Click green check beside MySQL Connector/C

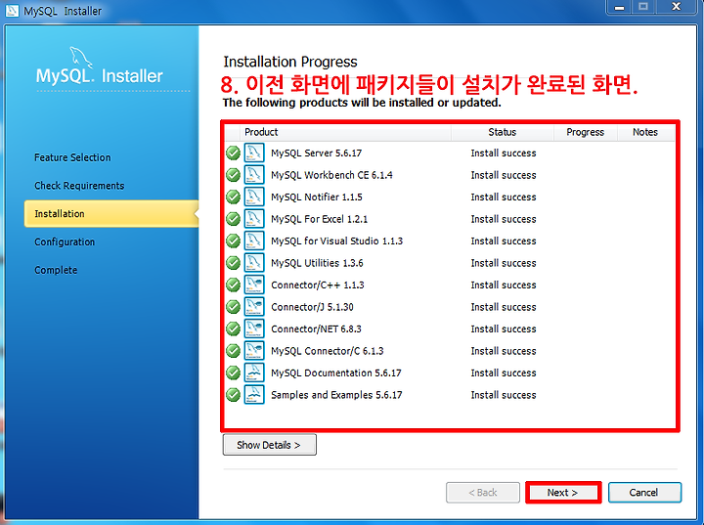pos(233,351)
